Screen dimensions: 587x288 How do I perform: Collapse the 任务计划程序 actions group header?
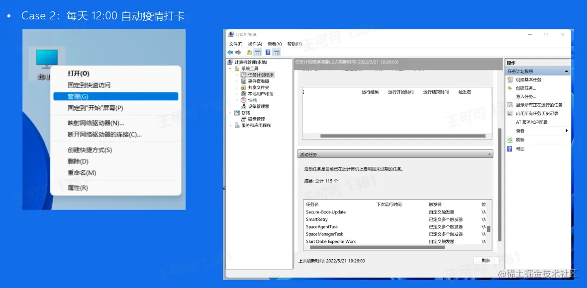click(538, 71)
